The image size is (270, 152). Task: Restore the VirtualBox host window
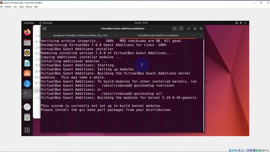click(x=261, y=3)
